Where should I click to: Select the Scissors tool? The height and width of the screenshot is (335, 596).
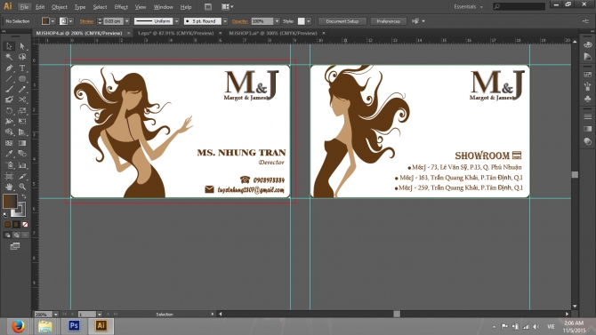[22, 100]
